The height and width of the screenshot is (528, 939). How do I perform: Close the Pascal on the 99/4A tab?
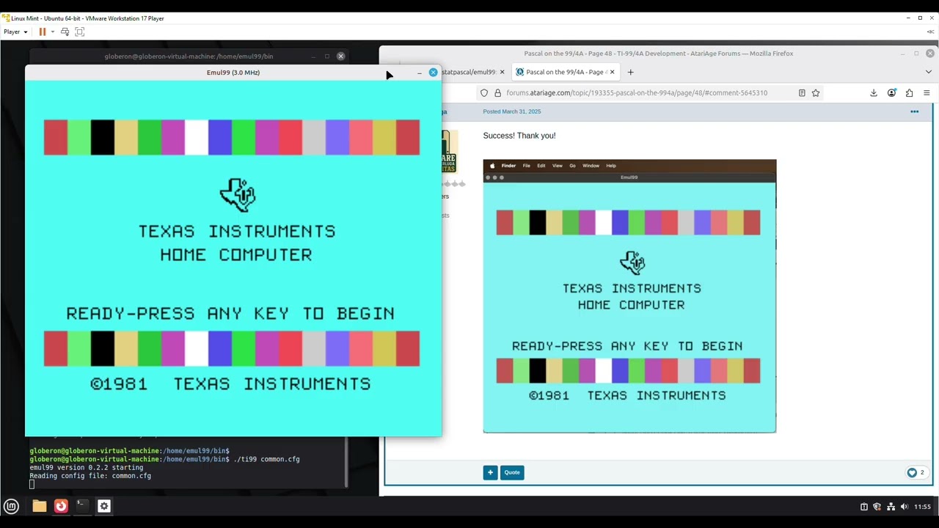[612, 72]
